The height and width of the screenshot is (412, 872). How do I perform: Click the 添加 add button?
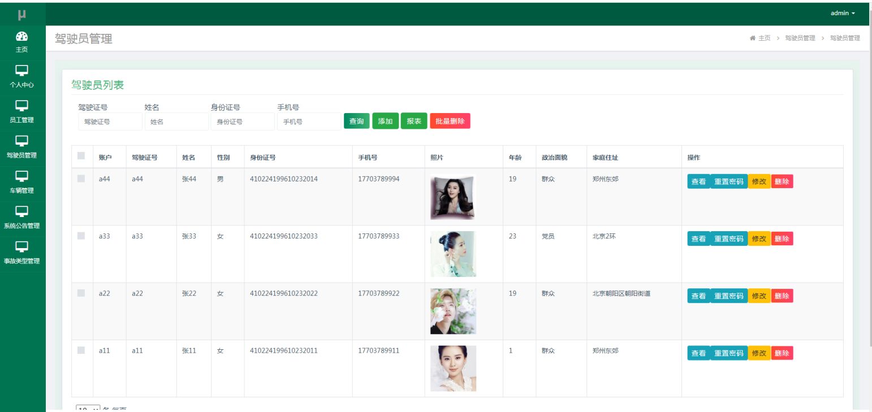click(x=385, y=121)
